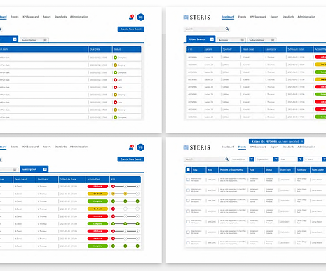326x271 pixels.
Task: Click the FY Years filter field
Action: (x=313, y=159)
